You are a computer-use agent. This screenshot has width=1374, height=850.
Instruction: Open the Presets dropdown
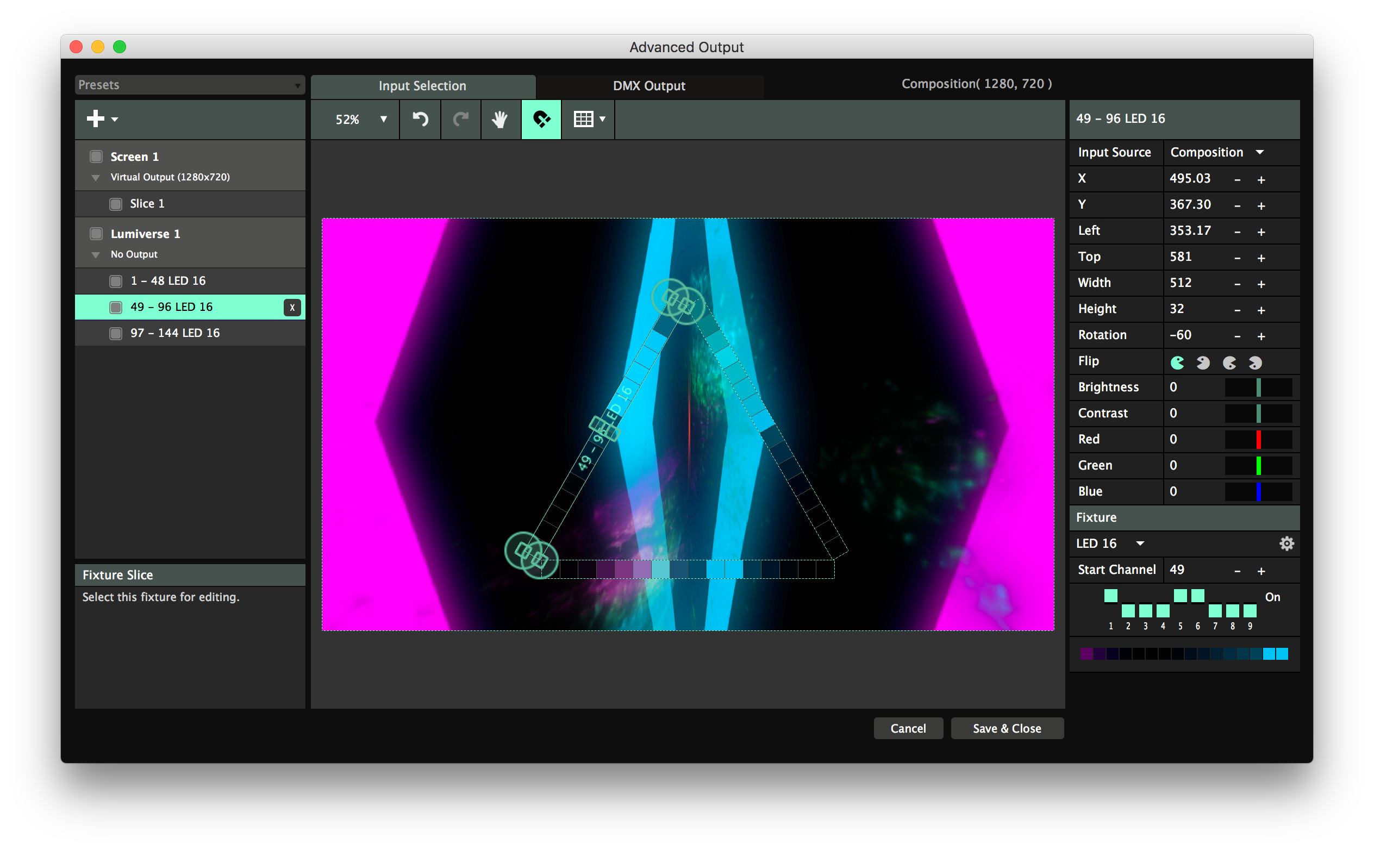[x=190, y=85]
